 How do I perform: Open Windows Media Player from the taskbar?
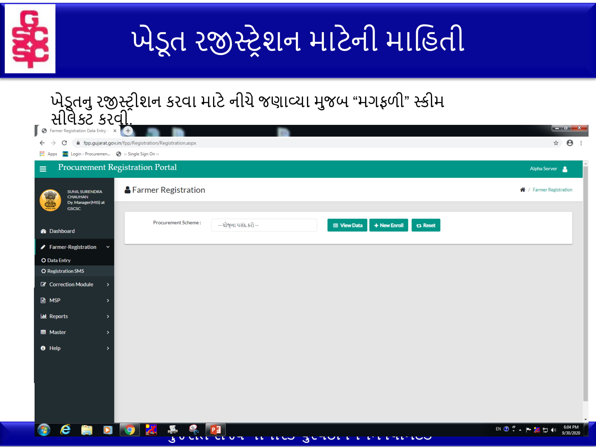(108, 429)
